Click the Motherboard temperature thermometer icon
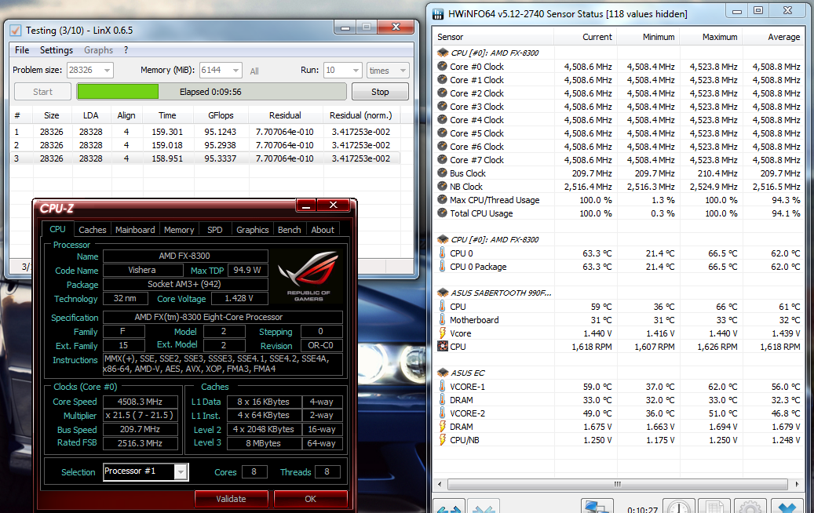 (x=442, y=319)
